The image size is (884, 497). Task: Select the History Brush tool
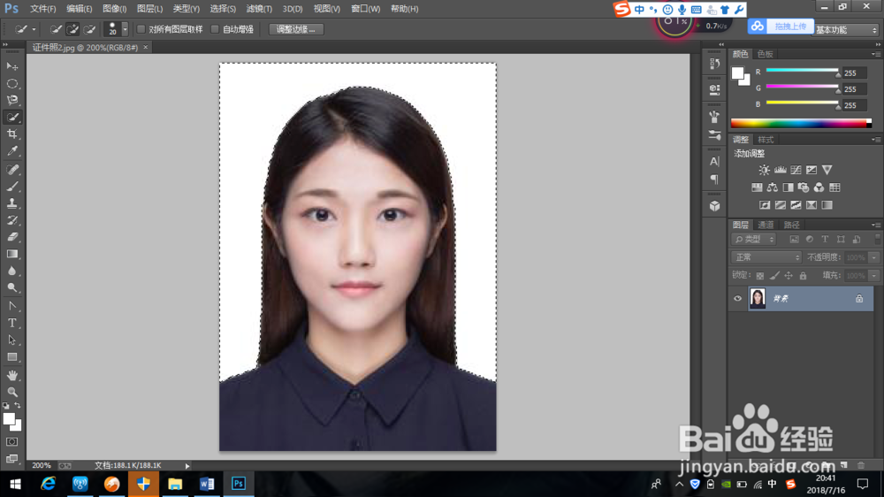point(11,220)
